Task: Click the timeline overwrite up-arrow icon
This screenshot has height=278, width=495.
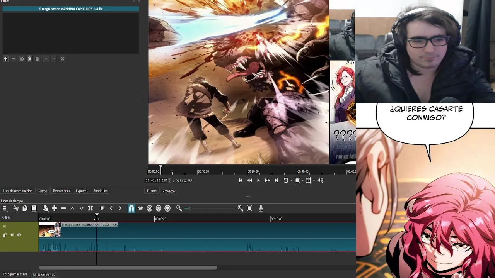Action: tap(72, 208)
